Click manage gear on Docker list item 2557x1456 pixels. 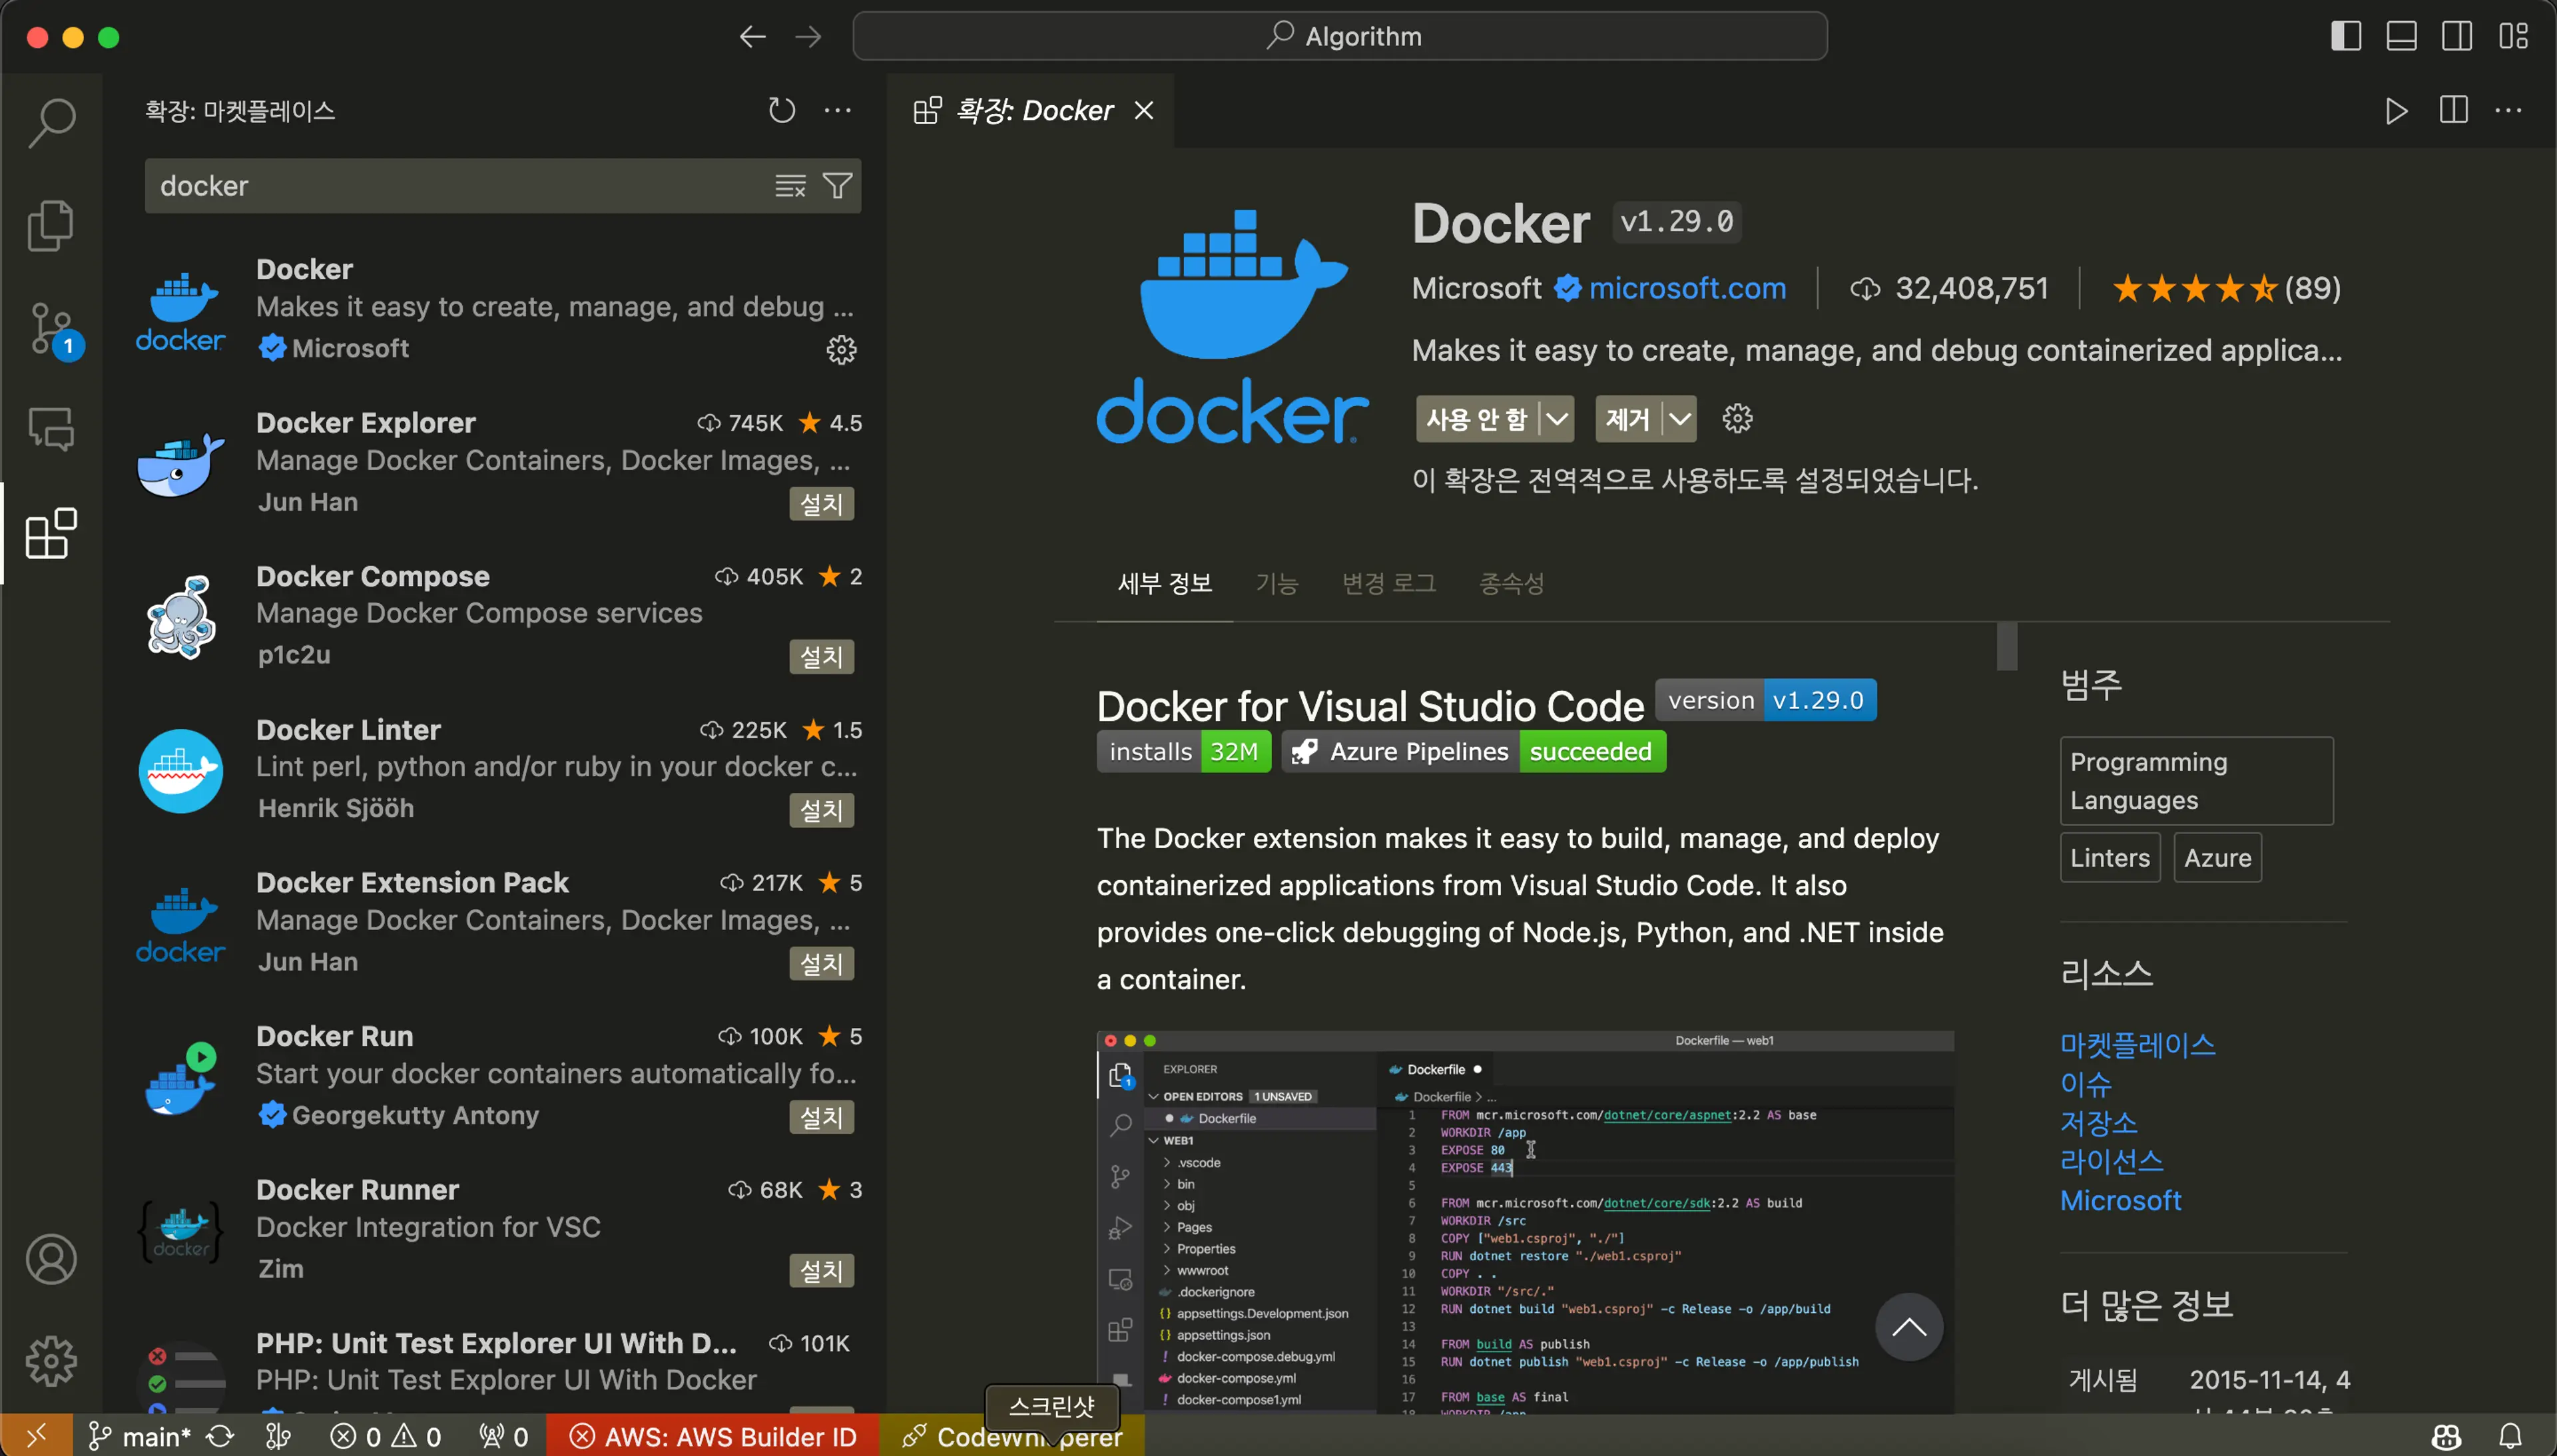[841, 349]
